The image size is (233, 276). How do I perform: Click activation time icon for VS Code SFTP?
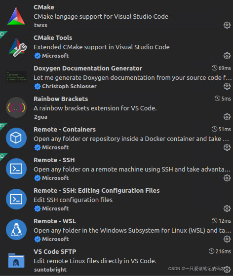pyautogui.click(x=211, y=251)
